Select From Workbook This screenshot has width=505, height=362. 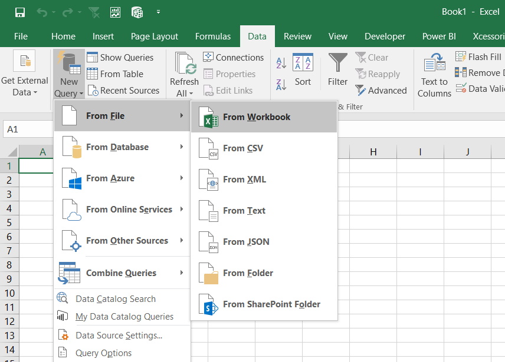(x=264, y=117)
